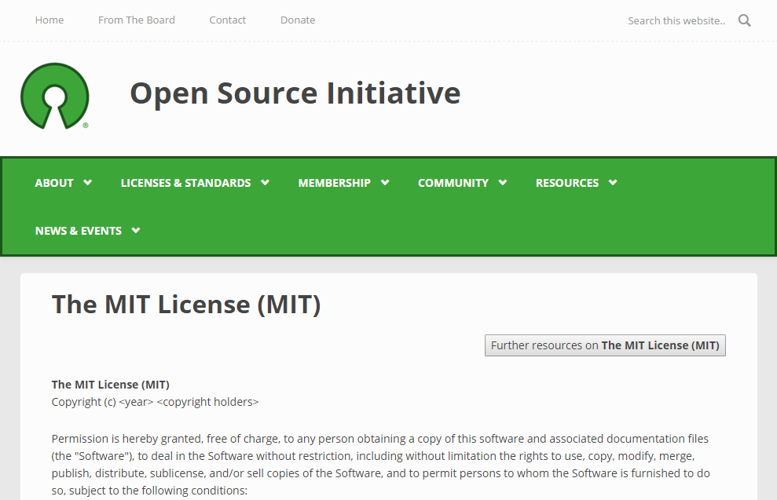Focus the Search this website field

(676, 20)
